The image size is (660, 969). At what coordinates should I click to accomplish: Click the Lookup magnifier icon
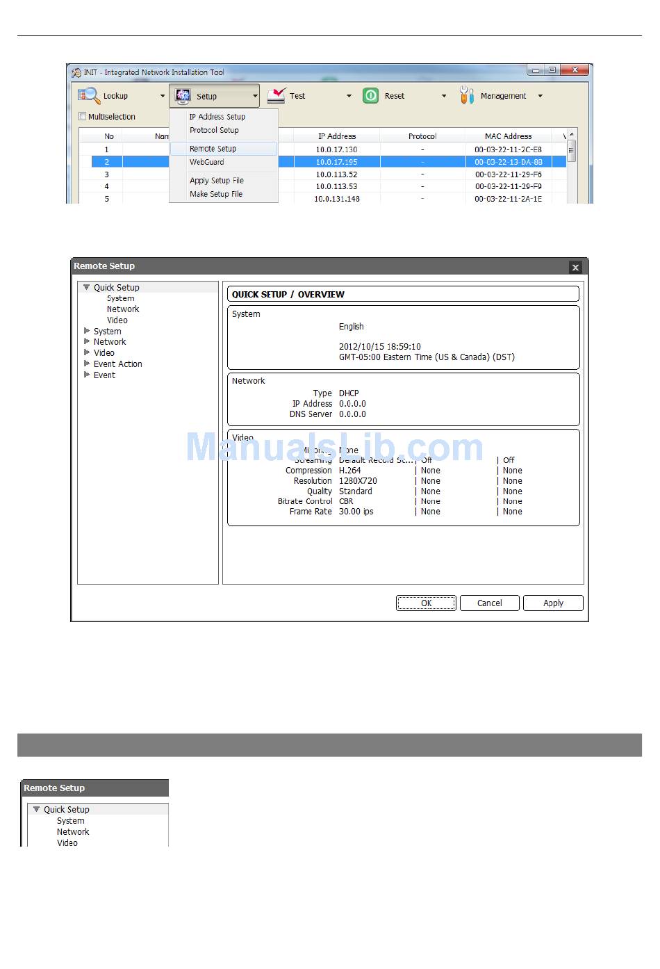click(89, 96)
